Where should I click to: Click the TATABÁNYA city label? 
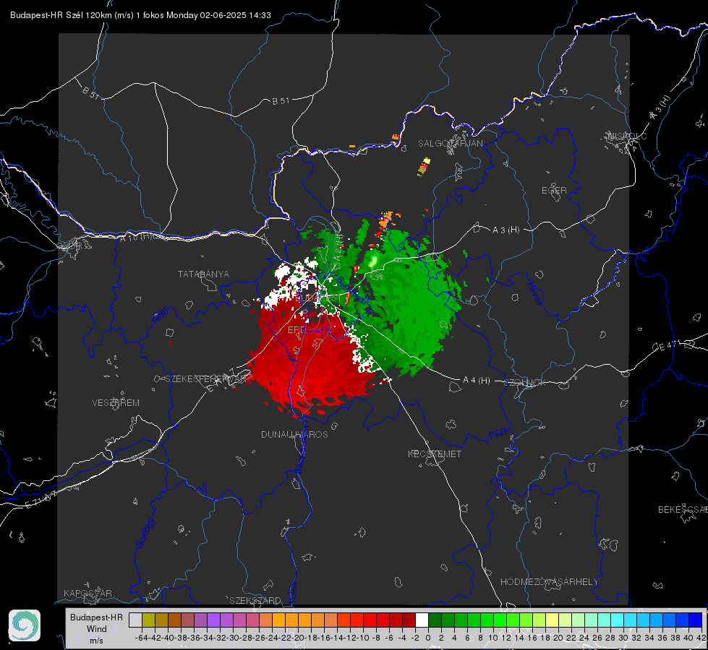(x=203, y=274)
